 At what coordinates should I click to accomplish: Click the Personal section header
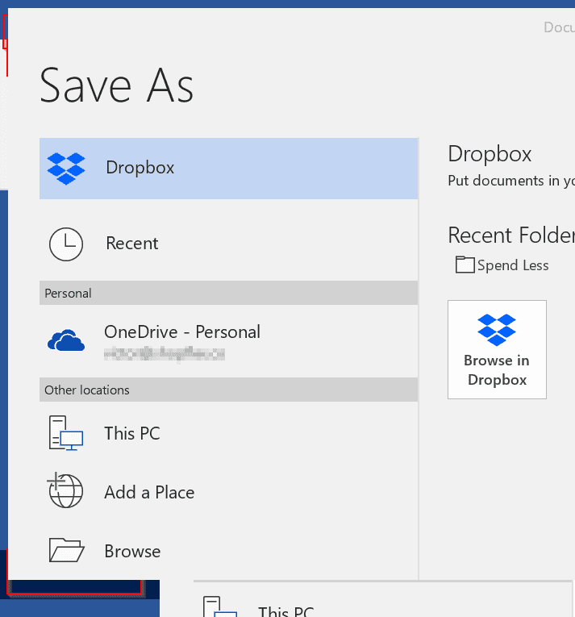(x=69, y=294)
